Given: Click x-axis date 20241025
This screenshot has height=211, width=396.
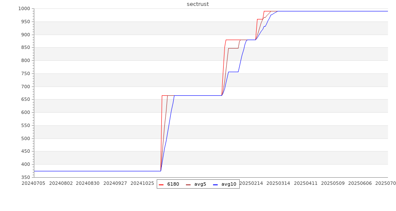Looking at the screenshot, I should (x=142, y=183).
